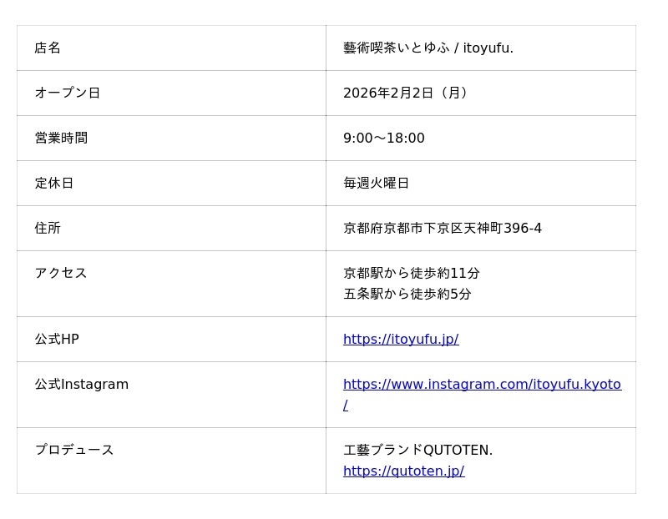Select the オープン日 label cell
The height and width of the screenshot is (519, 668).
68,93
